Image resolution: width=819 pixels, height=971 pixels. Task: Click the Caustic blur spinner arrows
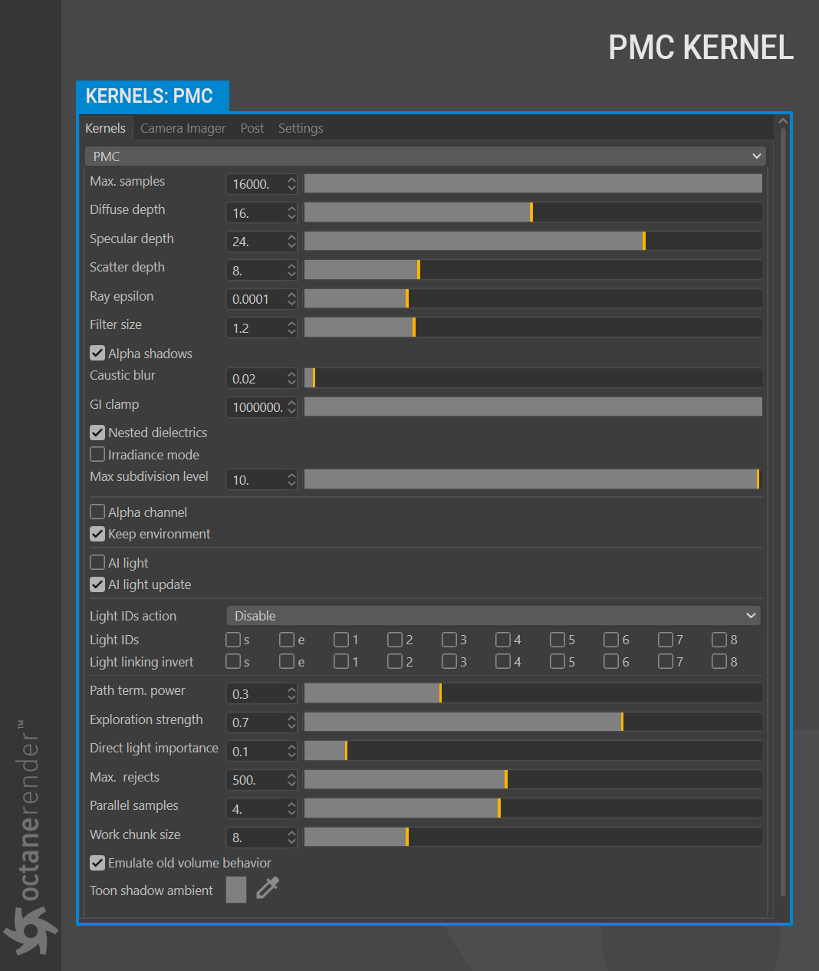pyautogui.click(x=291, y=378)
